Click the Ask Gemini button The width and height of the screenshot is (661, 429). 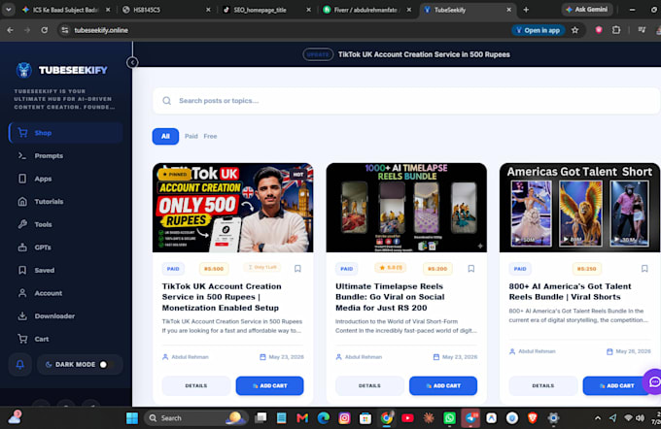(586, 10)
